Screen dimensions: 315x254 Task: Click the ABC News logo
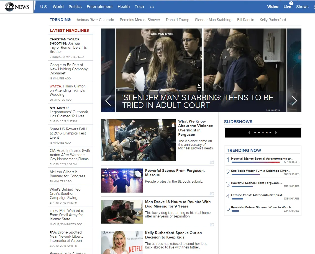(x=17, y=7)
